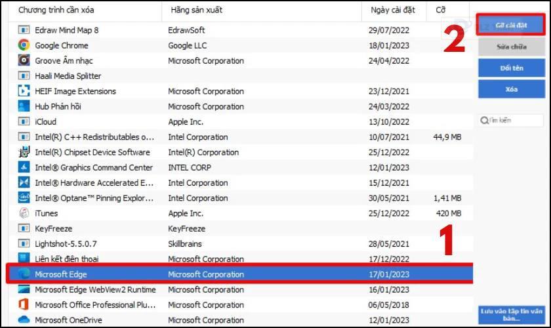Screen dimensions: 551x328
Task: Click the Microsoft Edge browser icon
Action: [x=24, y=274]
